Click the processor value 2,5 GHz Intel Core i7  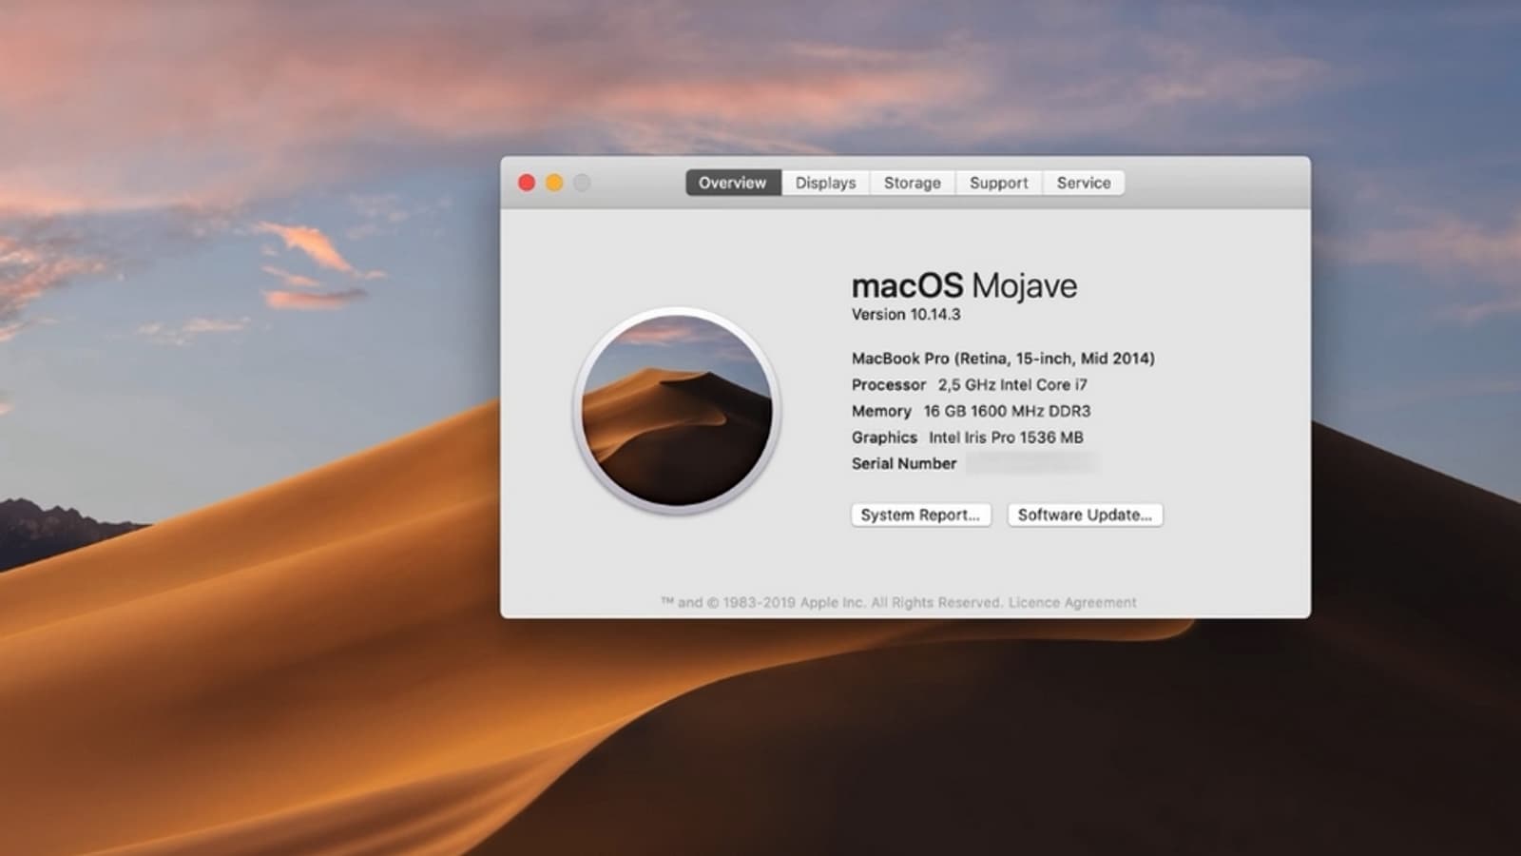coord(1012,385)
